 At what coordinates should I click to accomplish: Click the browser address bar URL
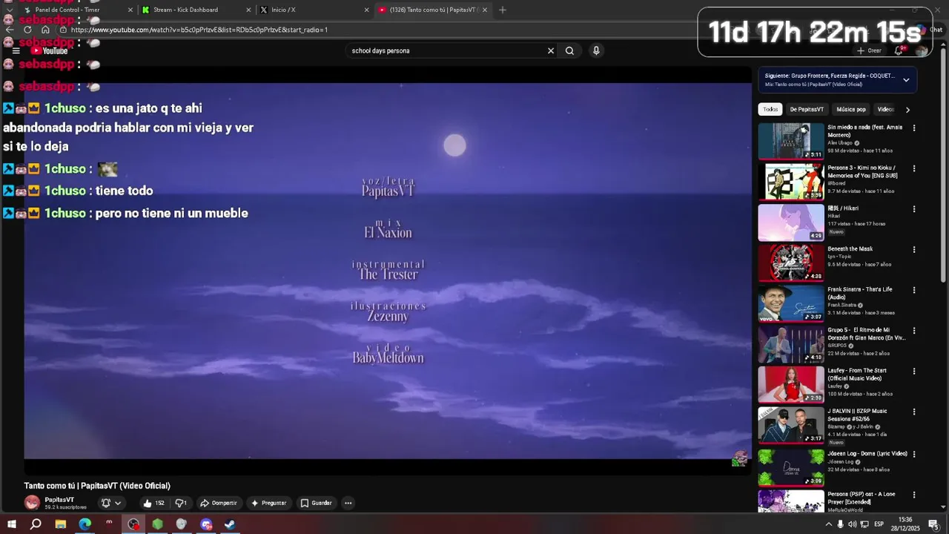click(199, 30)
